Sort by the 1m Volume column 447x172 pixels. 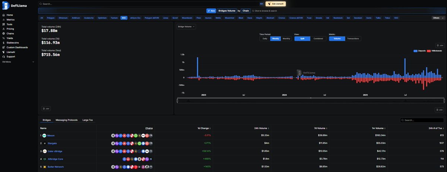click(379, 128)
